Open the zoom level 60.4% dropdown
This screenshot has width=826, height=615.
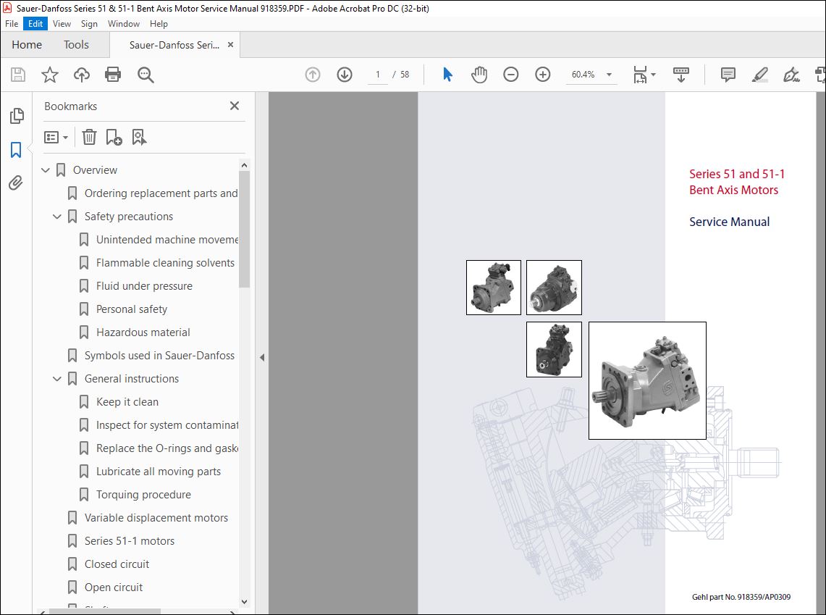(609, 75)
